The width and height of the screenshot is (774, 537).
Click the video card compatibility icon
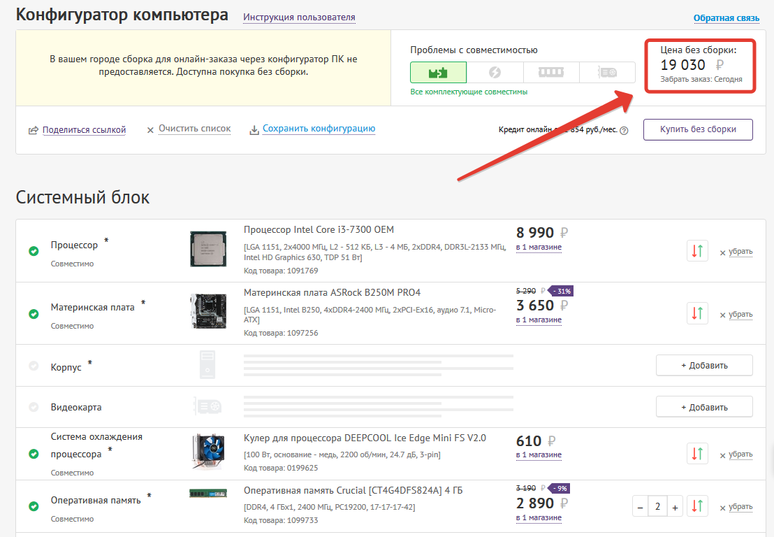click(x=607, y=73)
